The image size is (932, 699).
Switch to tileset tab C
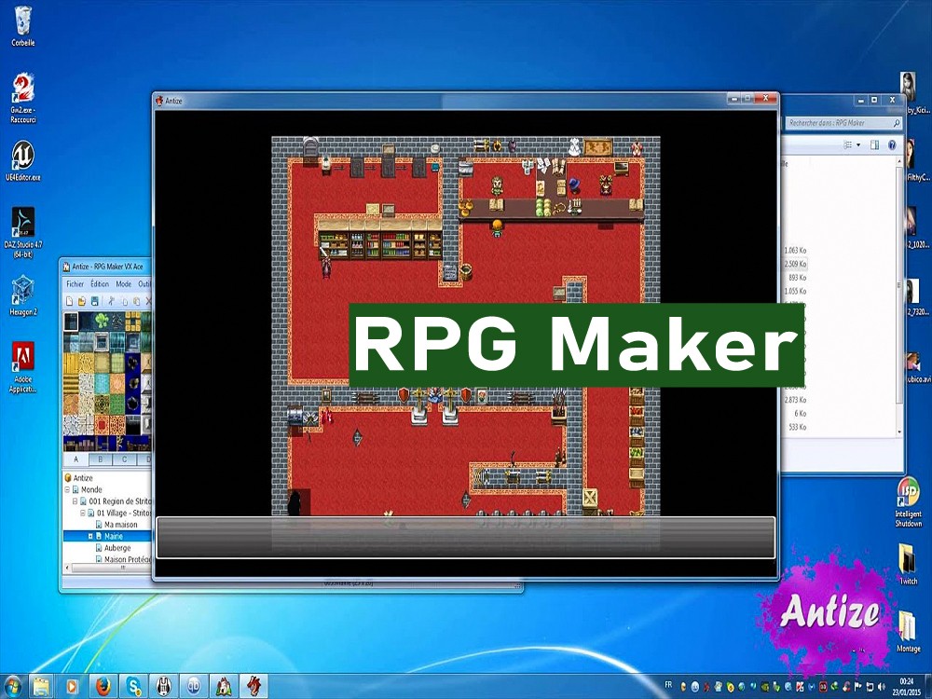(124, 459)
